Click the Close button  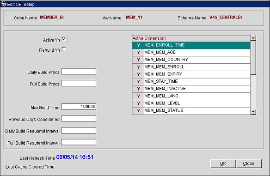[248, 164]
